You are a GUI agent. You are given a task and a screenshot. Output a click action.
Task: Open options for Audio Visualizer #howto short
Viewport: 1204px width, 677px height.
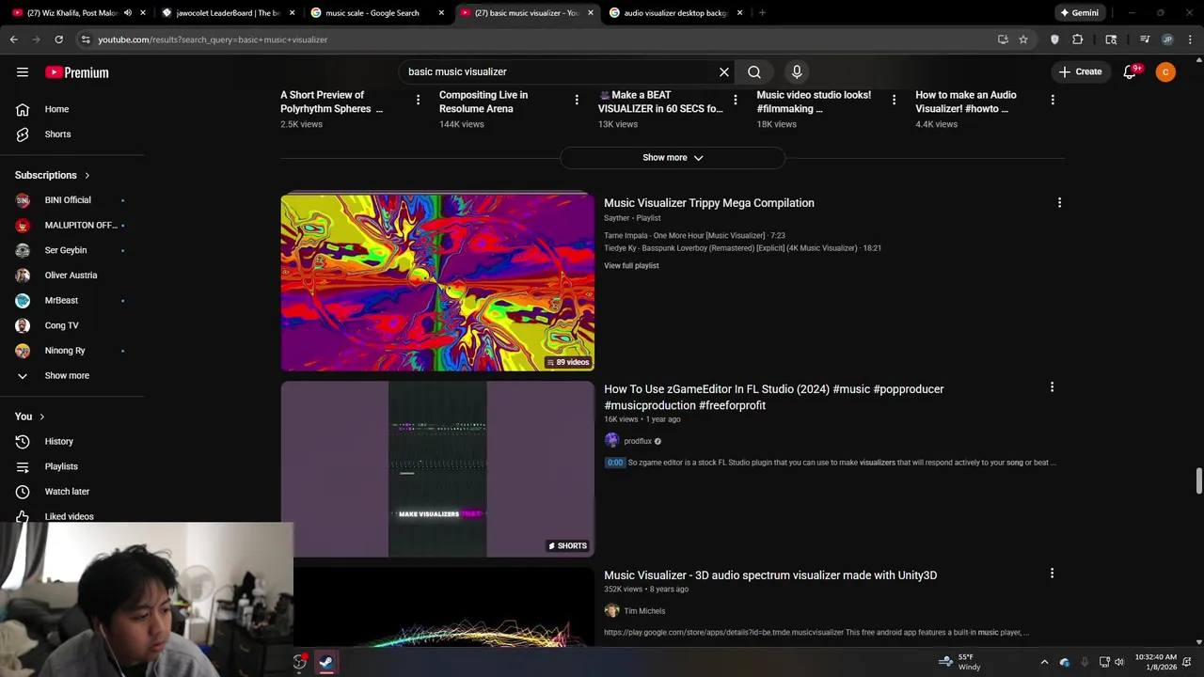pos(1053,100)
